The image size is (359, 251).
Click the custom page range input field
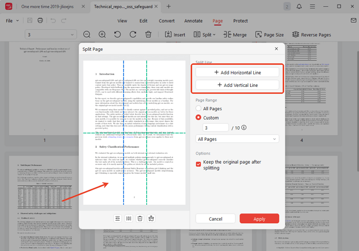[x=215, y=128]
